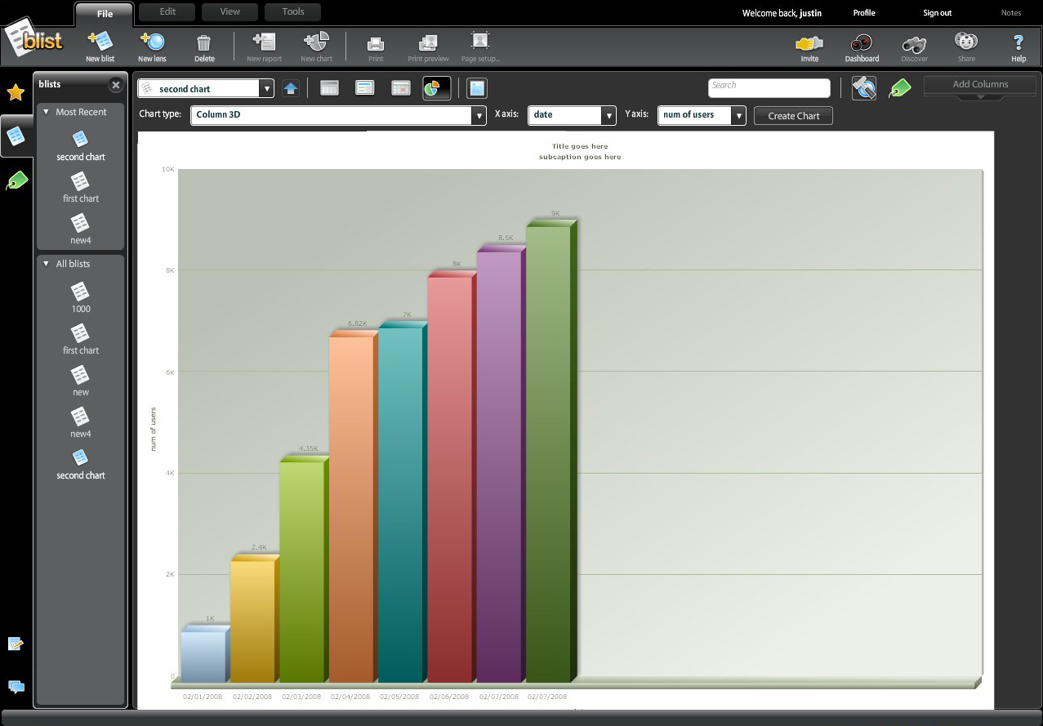The height and width of the screenshot is (726, 1043).
Task: Open first chart under All blists
Action: tap(81, 341)
